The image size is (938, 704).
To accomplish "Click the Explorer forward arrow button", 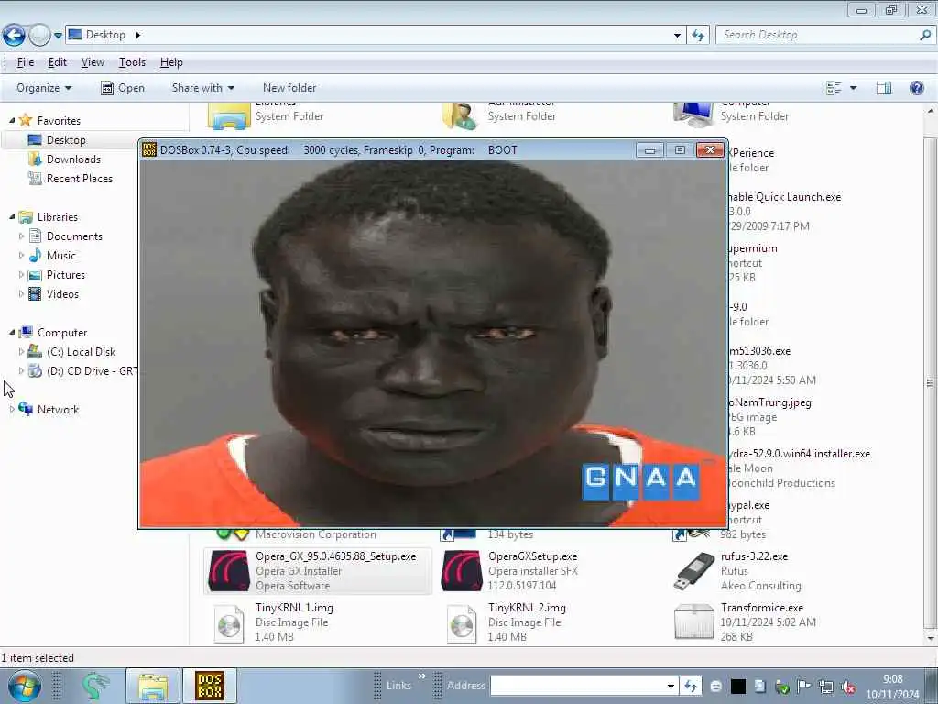I will click(x=39, y=36).
